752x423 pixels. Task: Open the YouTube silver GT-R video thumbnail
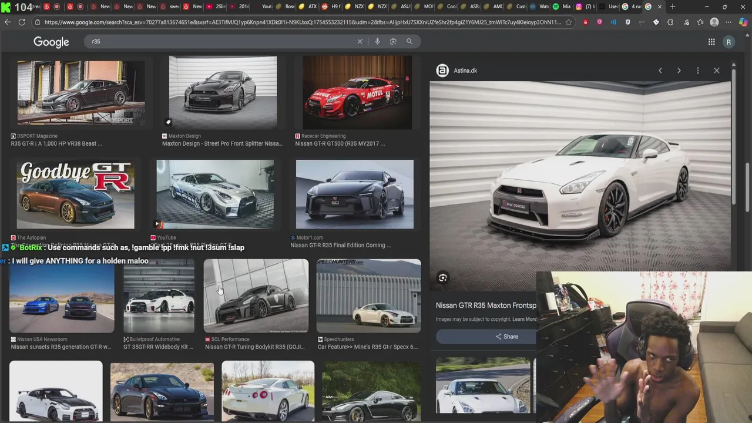pos(215,194)
